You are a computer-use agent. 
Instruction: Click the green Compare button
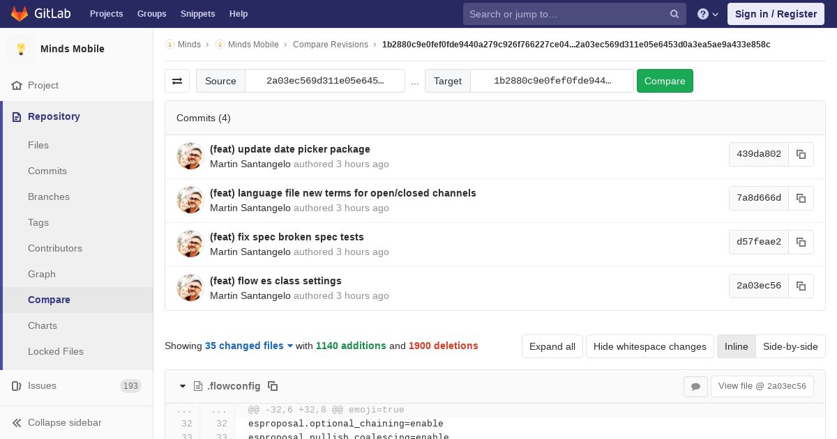tap(665, 81)
